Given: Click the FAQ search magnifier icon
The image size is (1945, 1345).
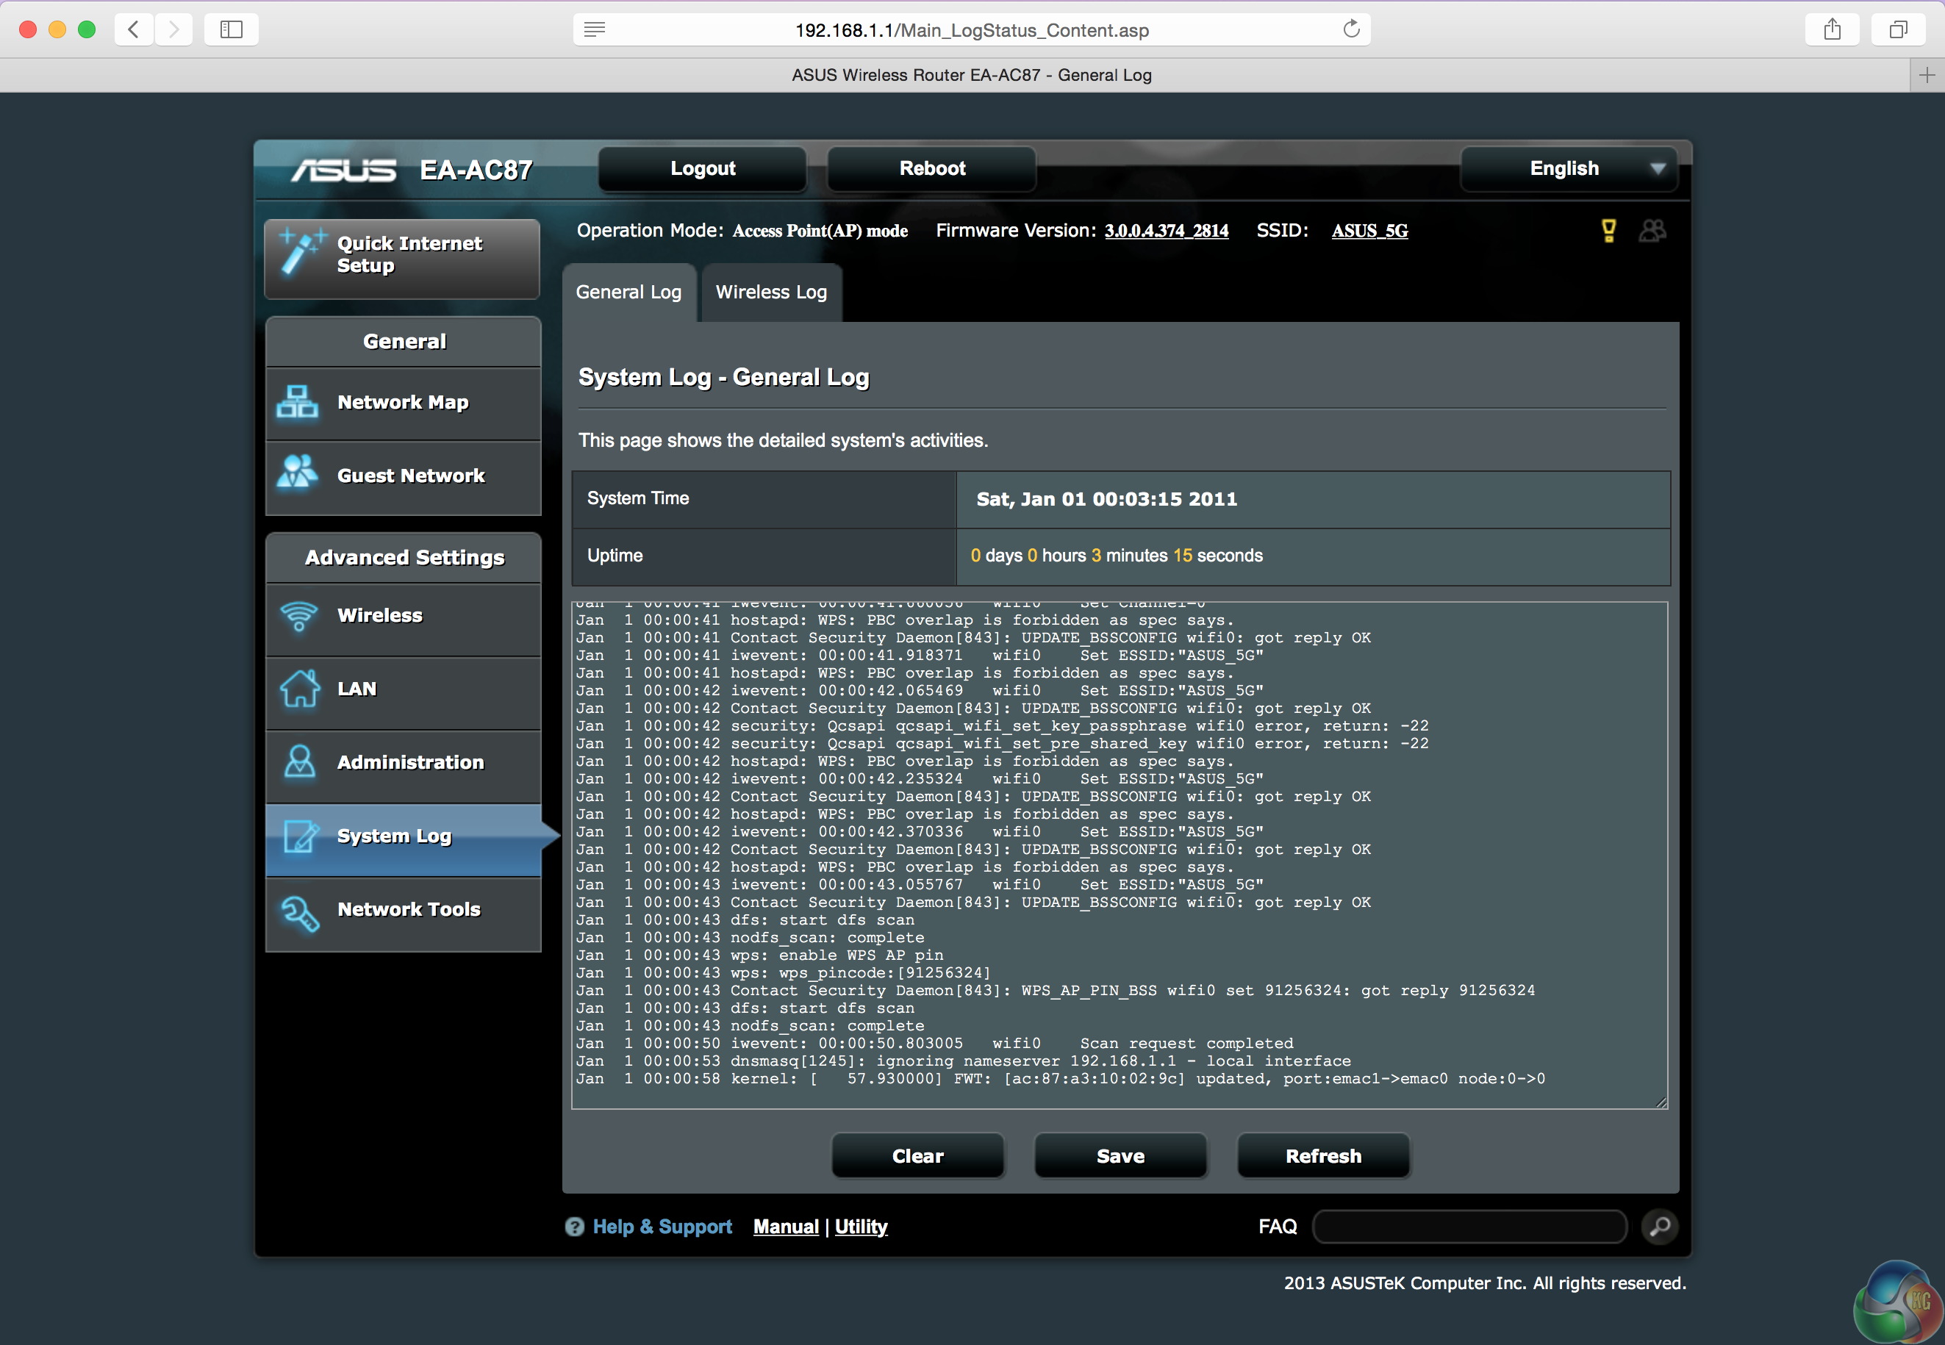Looking at the screenshot, I should coord(1659,1226).
